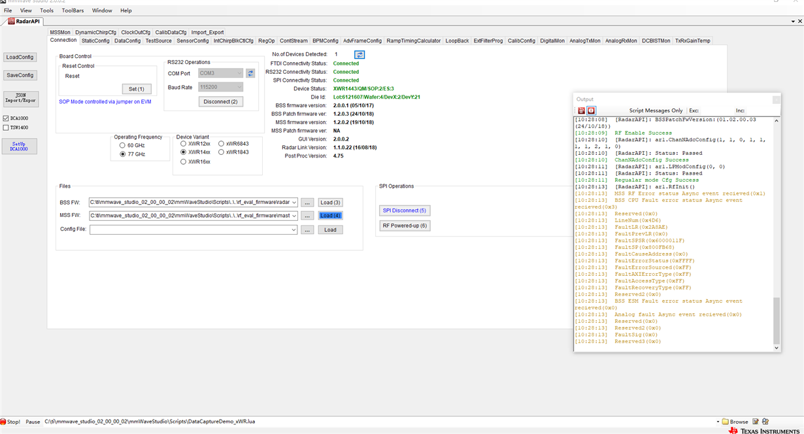Click RF Powered-up (6) button
The image size is (804, 434).
pos(405,225)
